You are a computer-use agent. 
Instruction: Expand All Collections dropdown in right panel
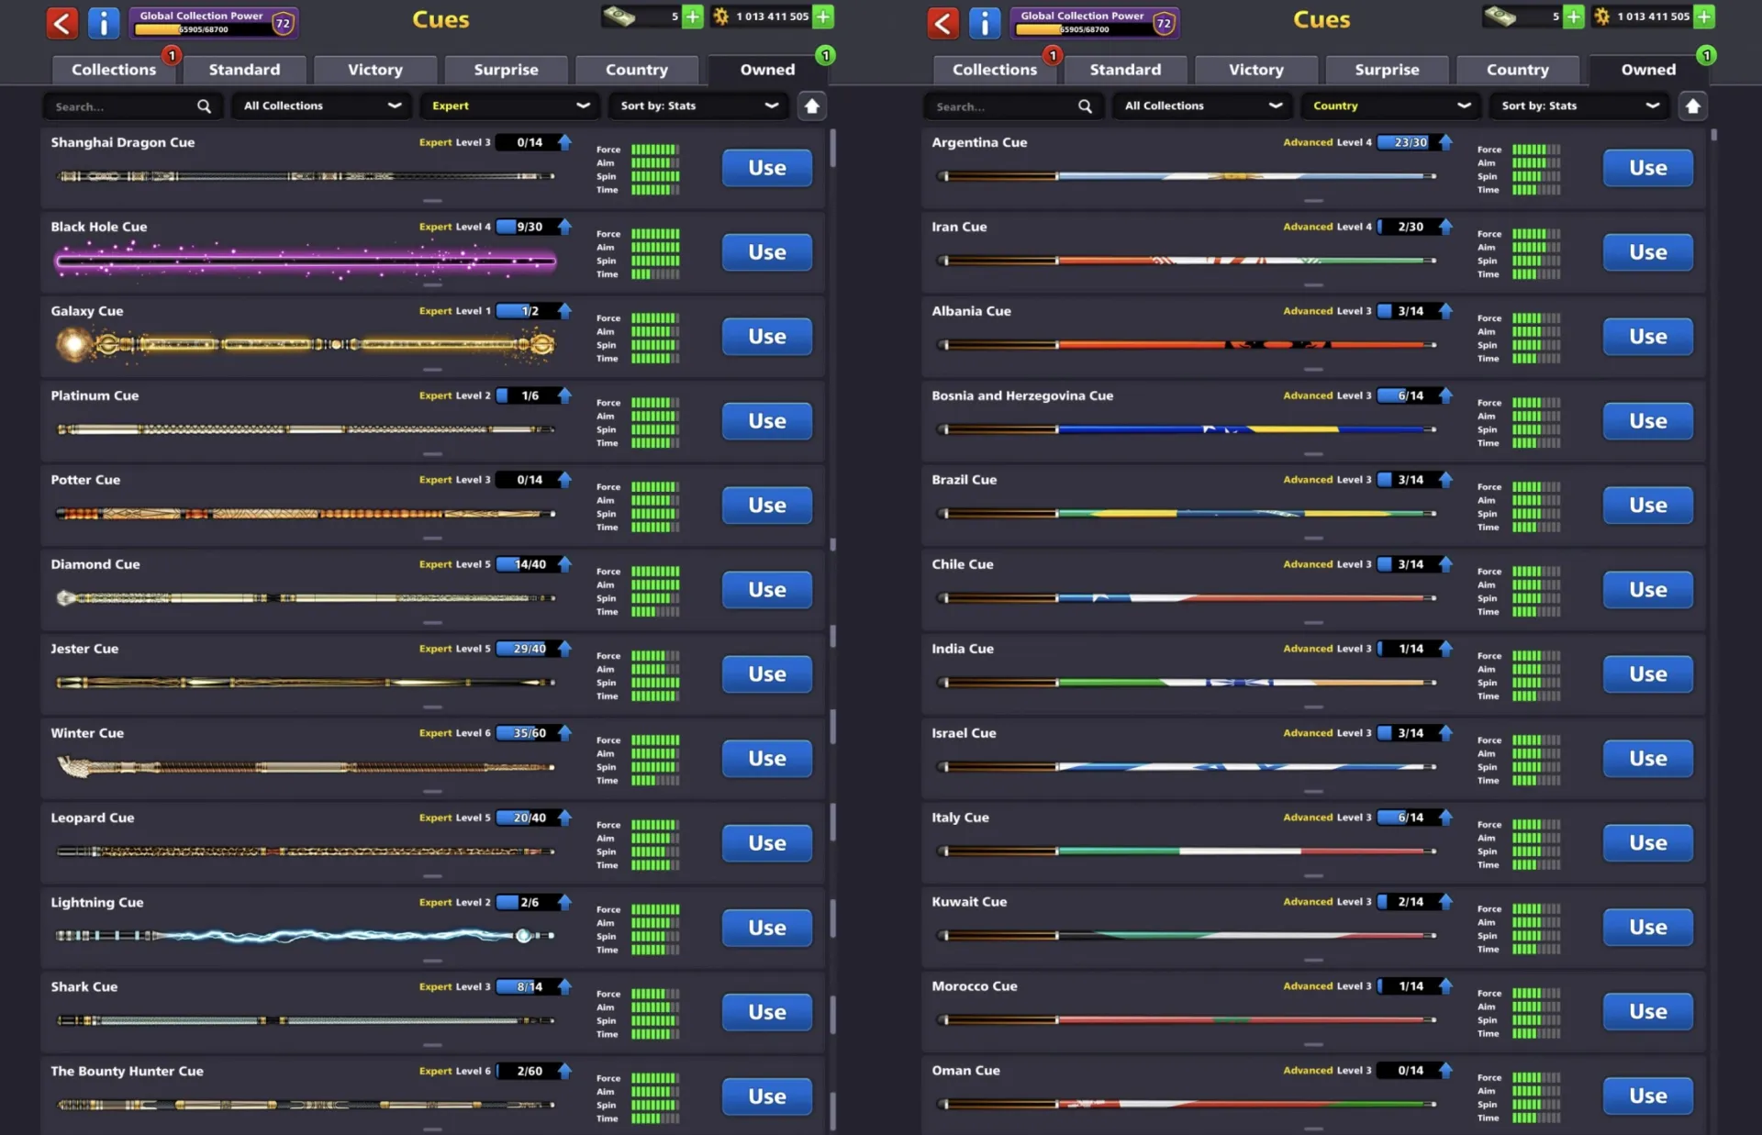click(x=1202, y=106)
